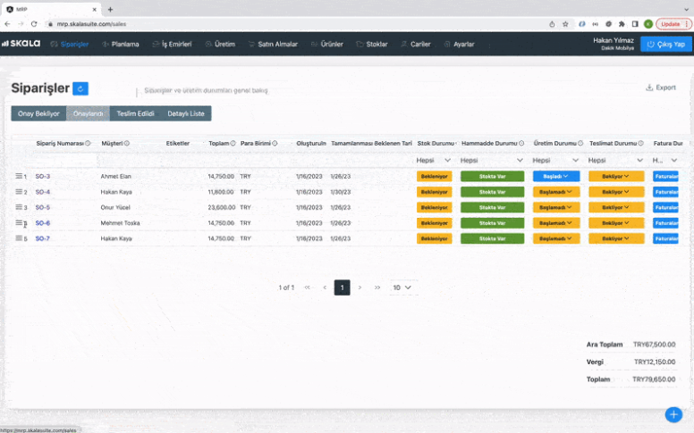
Task: Open Bekliyor delivery dropdown for SO-5
Action: click(616, 207)
